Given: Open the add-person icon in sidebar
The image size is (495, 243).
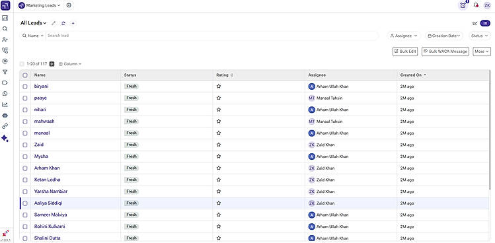Looking at the screenshot, I should click(x=5, y=40).
